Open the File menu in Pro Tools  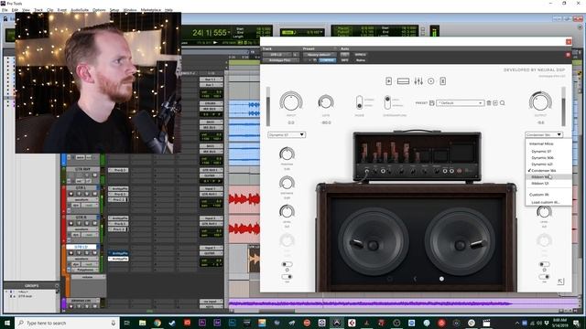coord(5,10)
